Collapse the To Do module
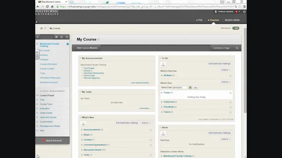282x158 pixels. [160, 58]
